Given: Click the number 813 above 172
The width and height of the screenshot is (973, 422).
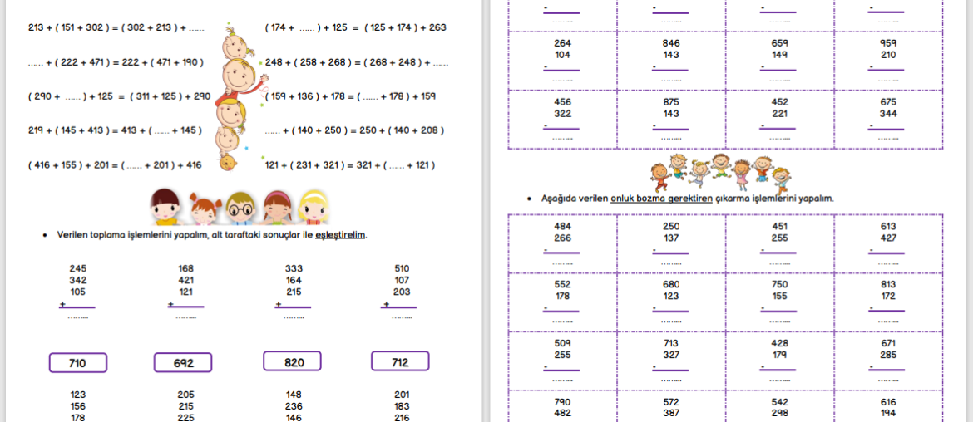Looking at the screenshot, I should point(888,284).
